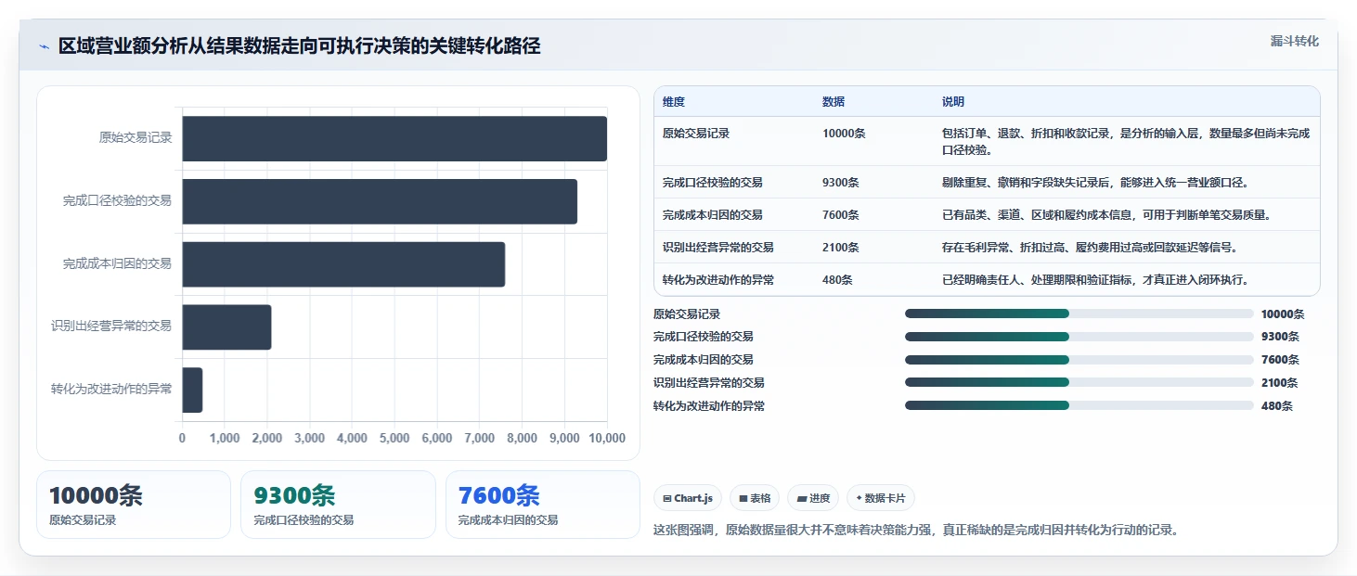
Task: Click the 完成成本归因的交易 caption in the stat card
Action: coord(509,520)
